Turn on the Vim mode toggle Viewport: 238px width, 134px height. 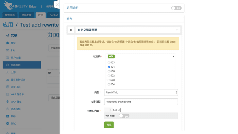(x=124, y=116)
